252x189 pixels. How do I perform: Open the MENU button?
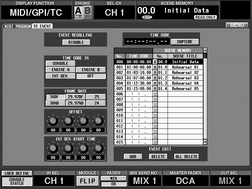tap(237, 25)
